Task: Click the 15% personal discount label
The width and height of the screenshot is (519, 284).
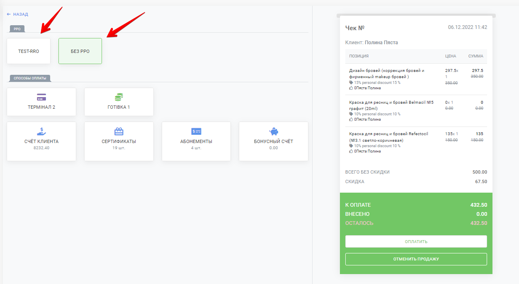Action: pos(377,83)
